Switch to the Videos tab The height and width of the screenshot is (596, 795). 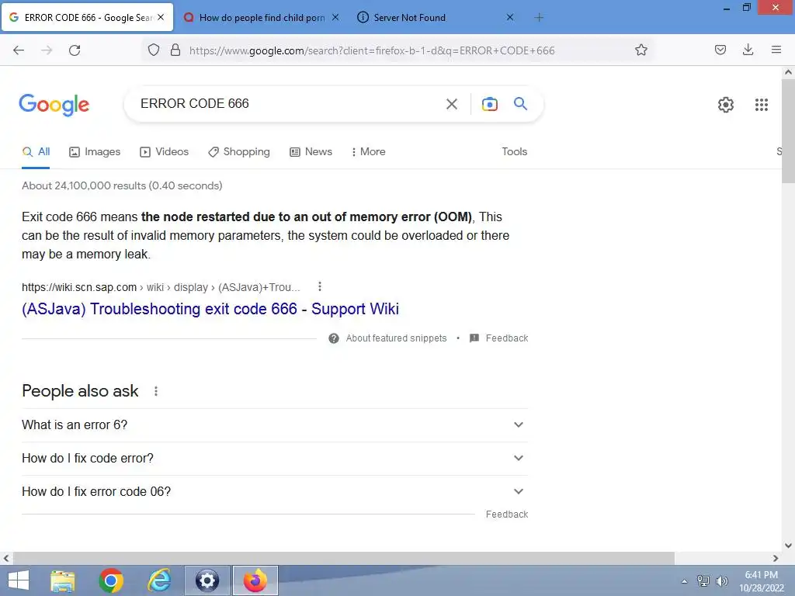[x=165, y=151]
